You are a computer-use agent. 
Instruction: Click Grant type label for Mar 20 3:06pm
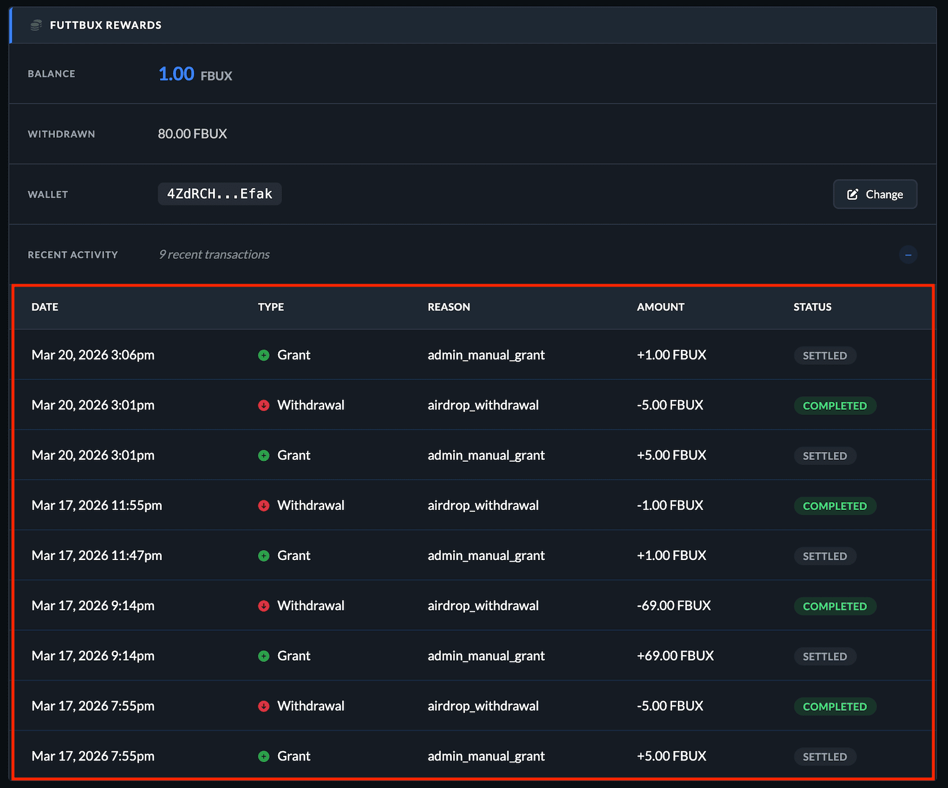(294, 355)
